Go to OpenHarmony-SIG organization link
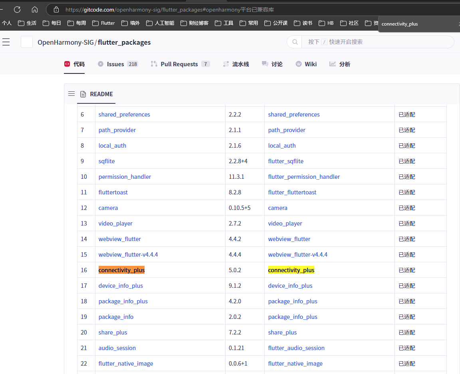 65,42
